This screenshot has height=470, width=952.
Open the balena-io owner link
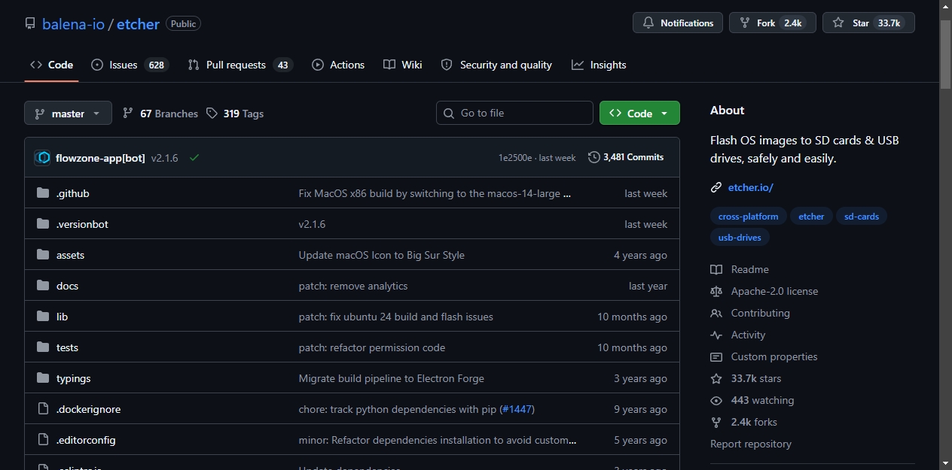(73, 24)
